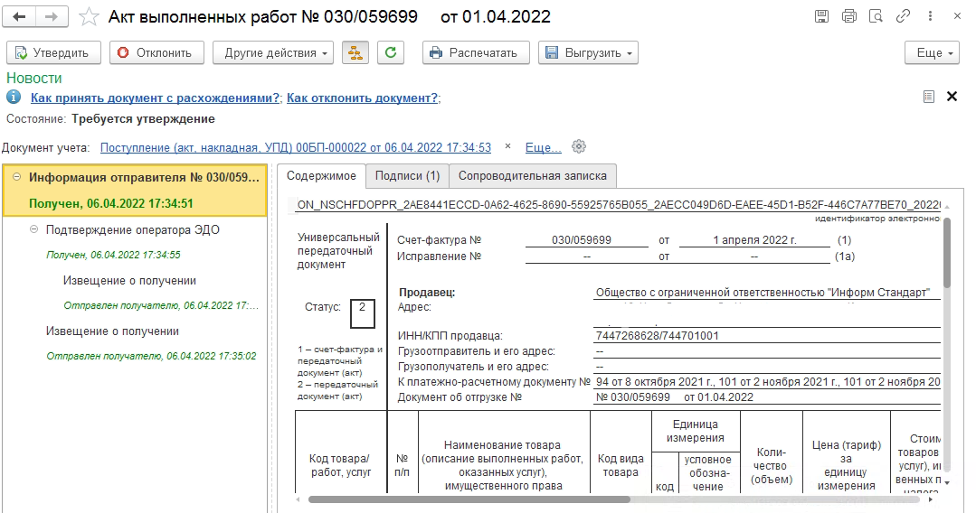Open accounting document settings gear icon
The height and width of the screenshot is (513, 976).
pyautogui.click(x=580, y=147)
